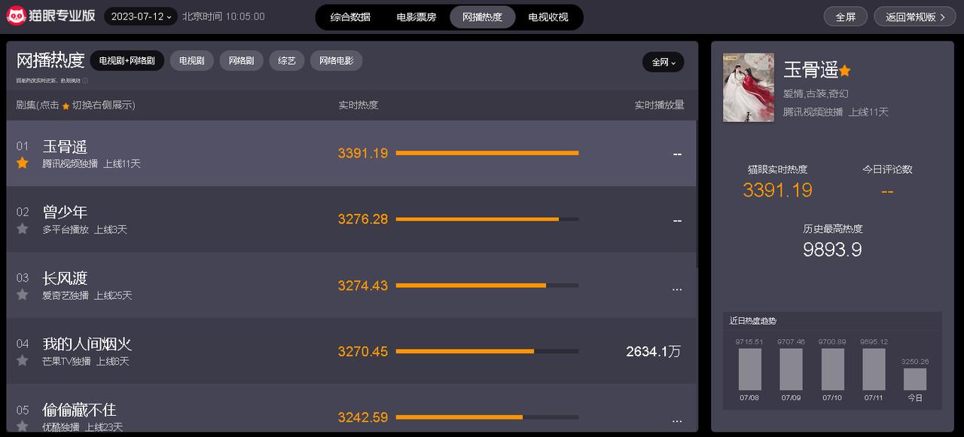Toggle the favorite star for 曾少年
964x437 pixels.
coord(23,228)
